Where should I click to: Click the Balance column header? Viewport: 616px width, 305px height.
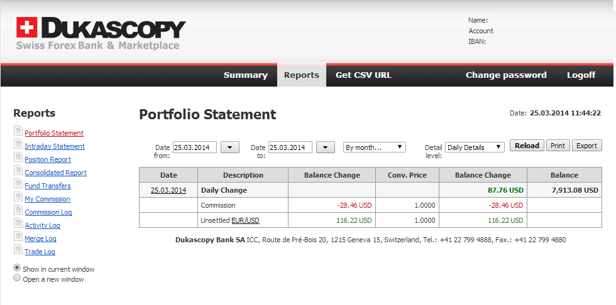coord(564,175)
